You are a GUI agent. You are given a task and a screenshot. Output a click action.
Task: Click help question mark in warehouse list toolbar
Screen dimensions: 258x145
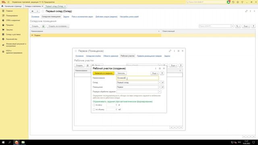click(254, 26)
